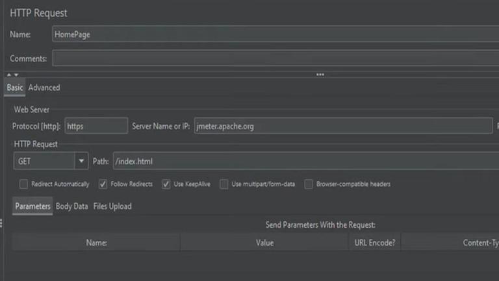This screenshot has height=281, width=499.
Task: Click the three-dot divider handle
Action: pyautogui.click(x=320, y=75)
